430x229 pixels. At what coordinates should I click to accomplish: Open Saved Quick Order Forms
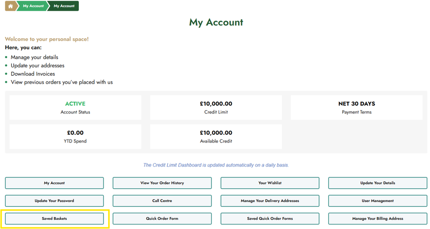click(x=270, y=219)
